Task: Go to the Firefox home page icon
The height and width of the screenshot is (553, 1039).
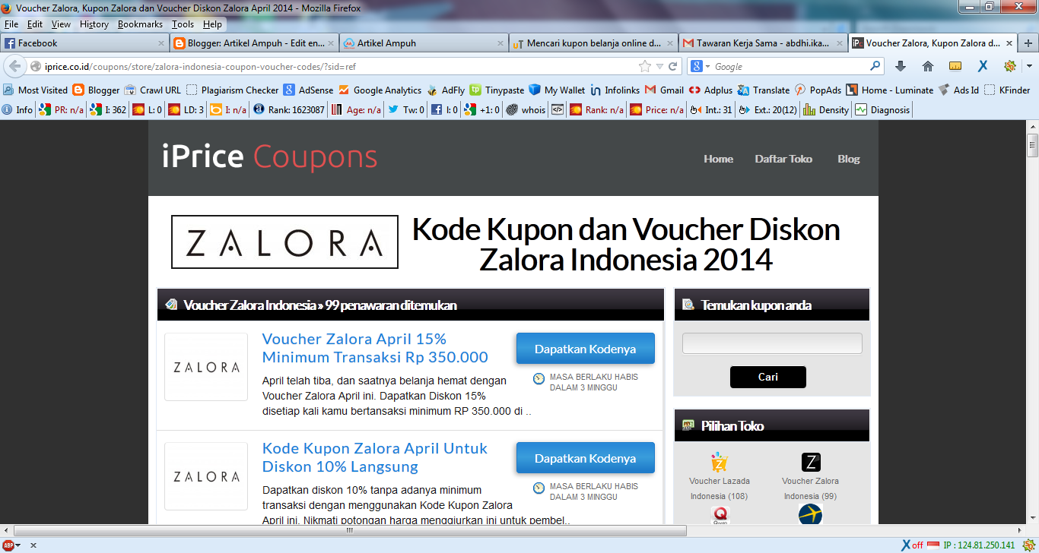Action: pos(928,66)
